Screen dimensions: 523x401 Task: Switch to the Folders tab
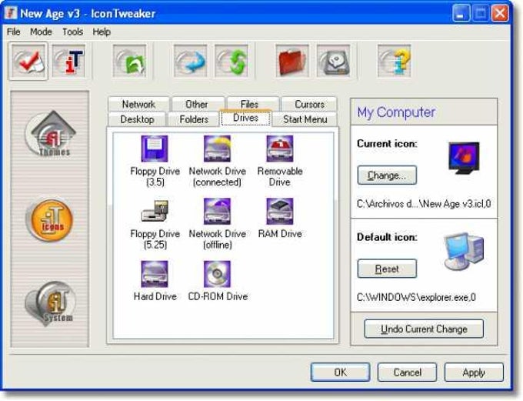(194, 119)
